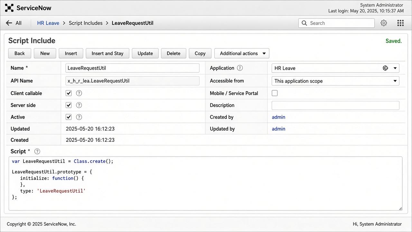Click the empty Description field
The width and height of the screenshot is (412, 232).
(335, 105)
